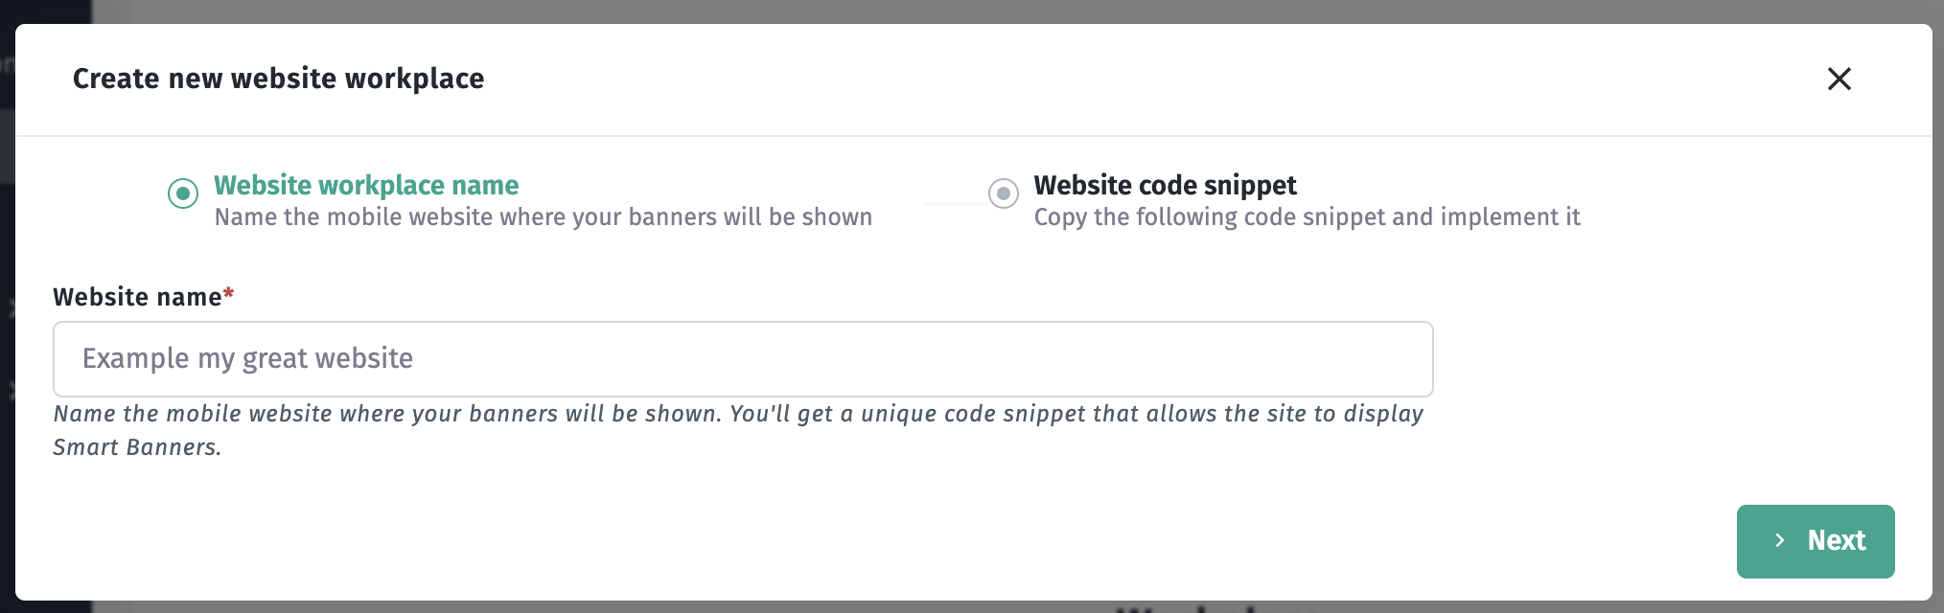Viewport: 1944px width, 613px height.
Task: Open the Website code snippet step title
Action: point(1165,185)
